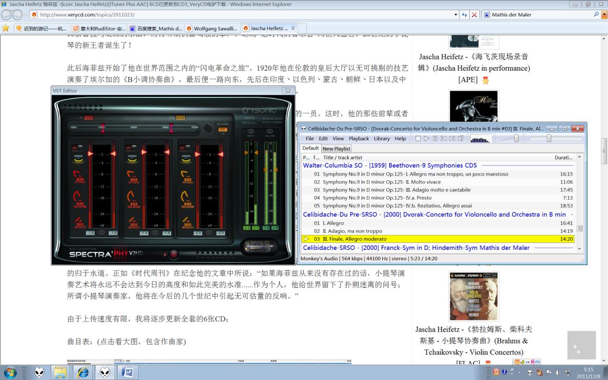Open the Library menu in foobar2000
Screen dimensions: 608x380
click(382, 139)
